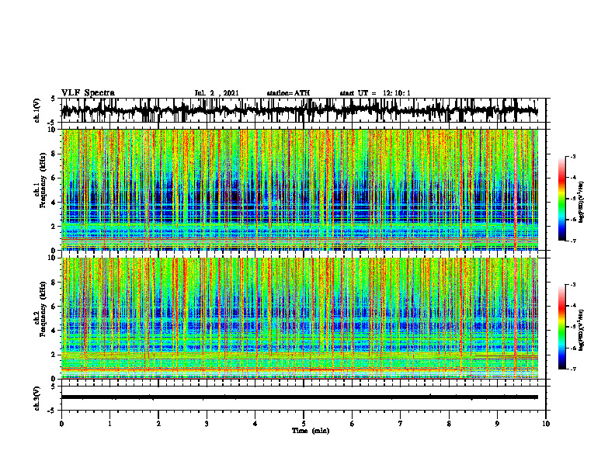Viewport: 615px width, 475px height.
Task: Click the time axis tick label '0'
Action: point(61,424)
